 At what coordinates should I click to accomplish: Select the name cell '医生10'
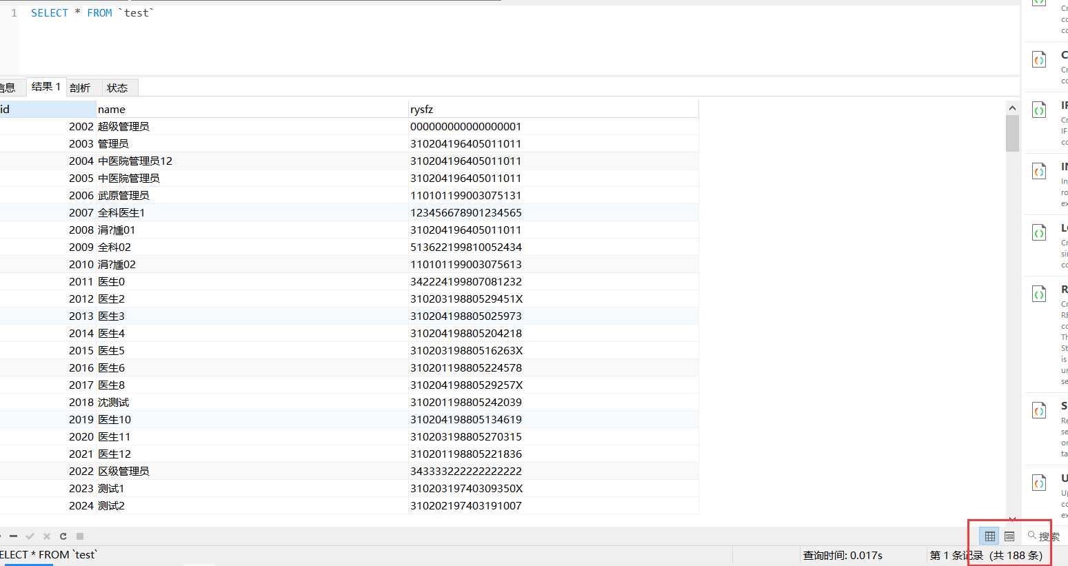click(x=252, y=419)
